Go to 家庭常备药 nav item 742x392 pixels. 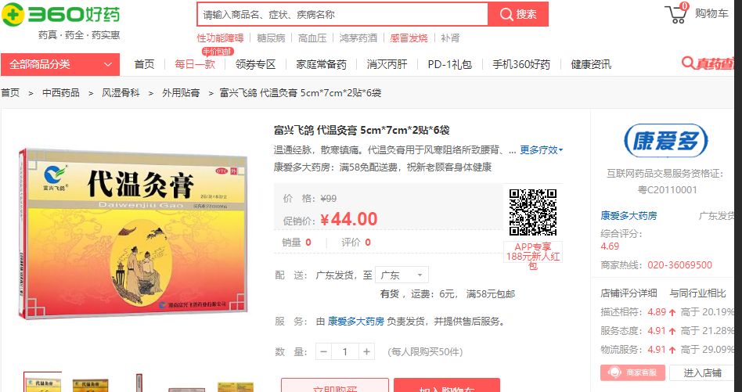[322, 64]
